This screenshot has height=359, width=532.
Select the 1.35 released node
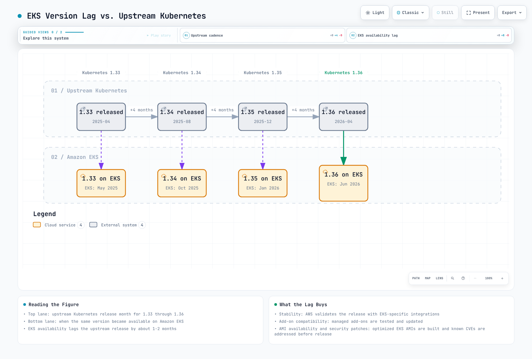point(263,117)
